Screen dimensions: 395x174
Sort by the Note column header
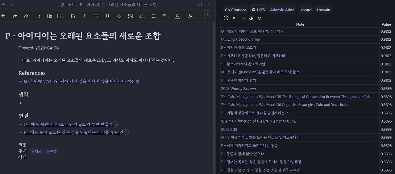[300, 24]
